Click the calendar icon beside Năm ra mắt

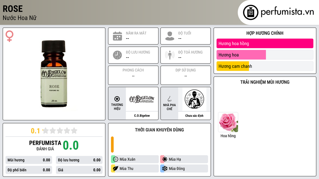tap(117, 36)
